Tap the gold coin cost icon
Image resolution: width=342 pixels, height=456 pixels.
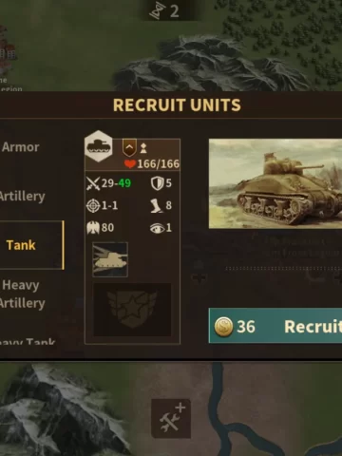coord(223,327)
